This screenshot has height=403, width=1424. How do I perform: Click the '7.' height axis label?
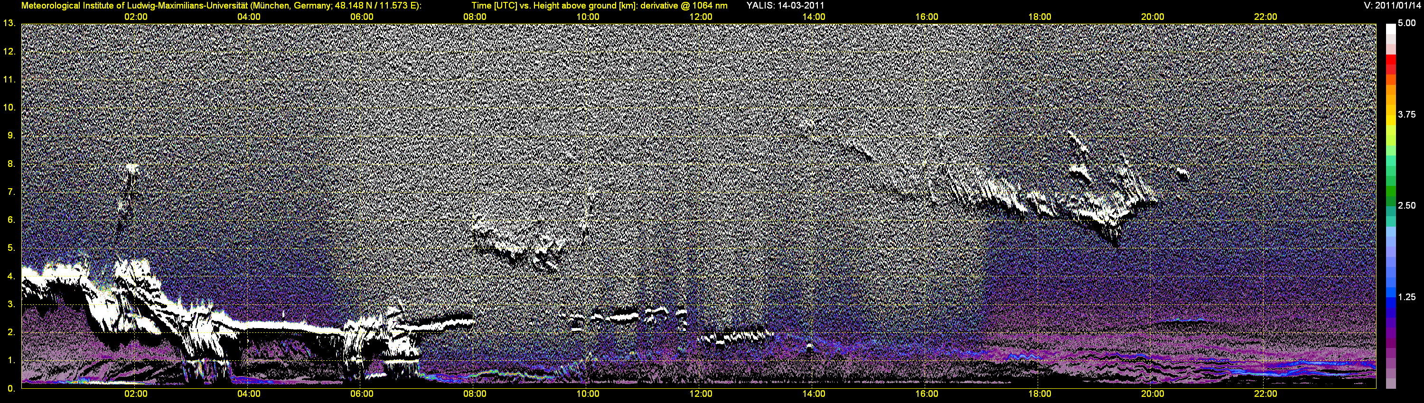[11, 192]
